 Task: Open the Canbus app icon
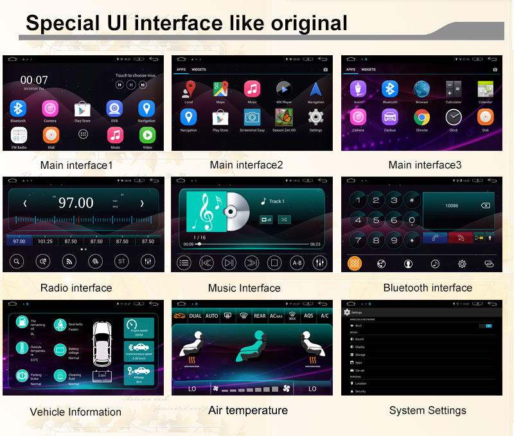tap(390, 117)
